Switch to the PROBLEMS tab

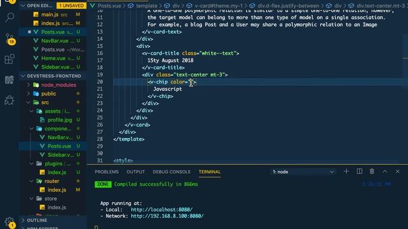tap(106, 172)
